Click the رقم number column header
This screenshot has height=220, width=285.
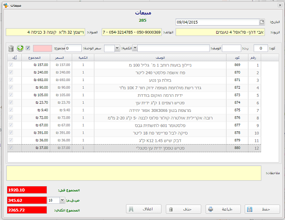[255, 58]
